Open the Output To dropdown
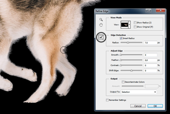Image resolution: width=170 pixels, height=114 pixels. coord(139,92)
